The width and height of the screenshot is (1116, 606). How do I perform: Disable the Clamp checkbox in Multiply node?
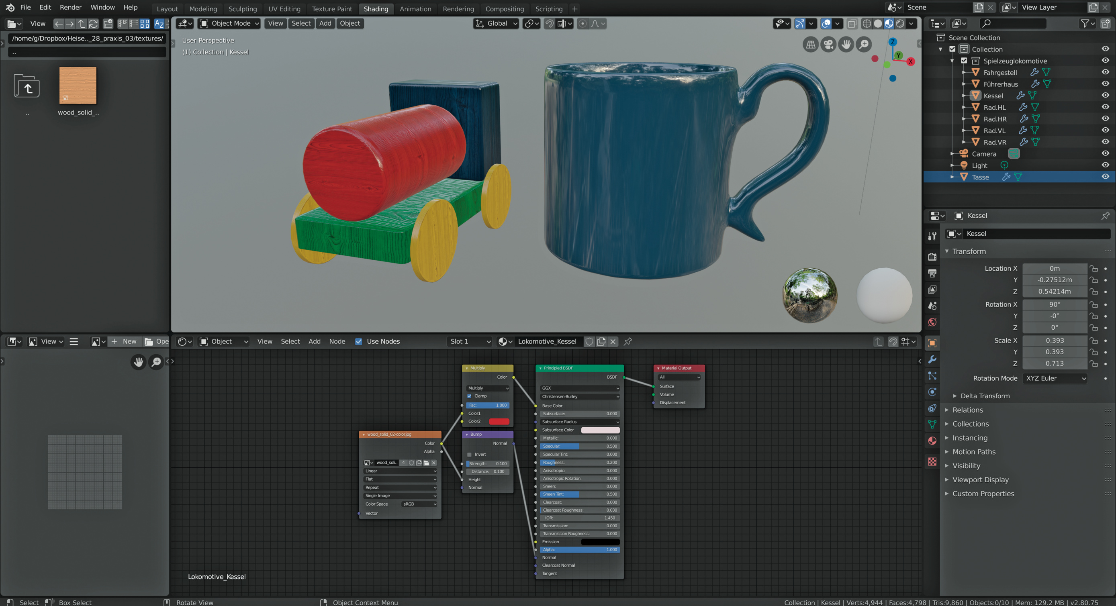(x=469, y=396)
